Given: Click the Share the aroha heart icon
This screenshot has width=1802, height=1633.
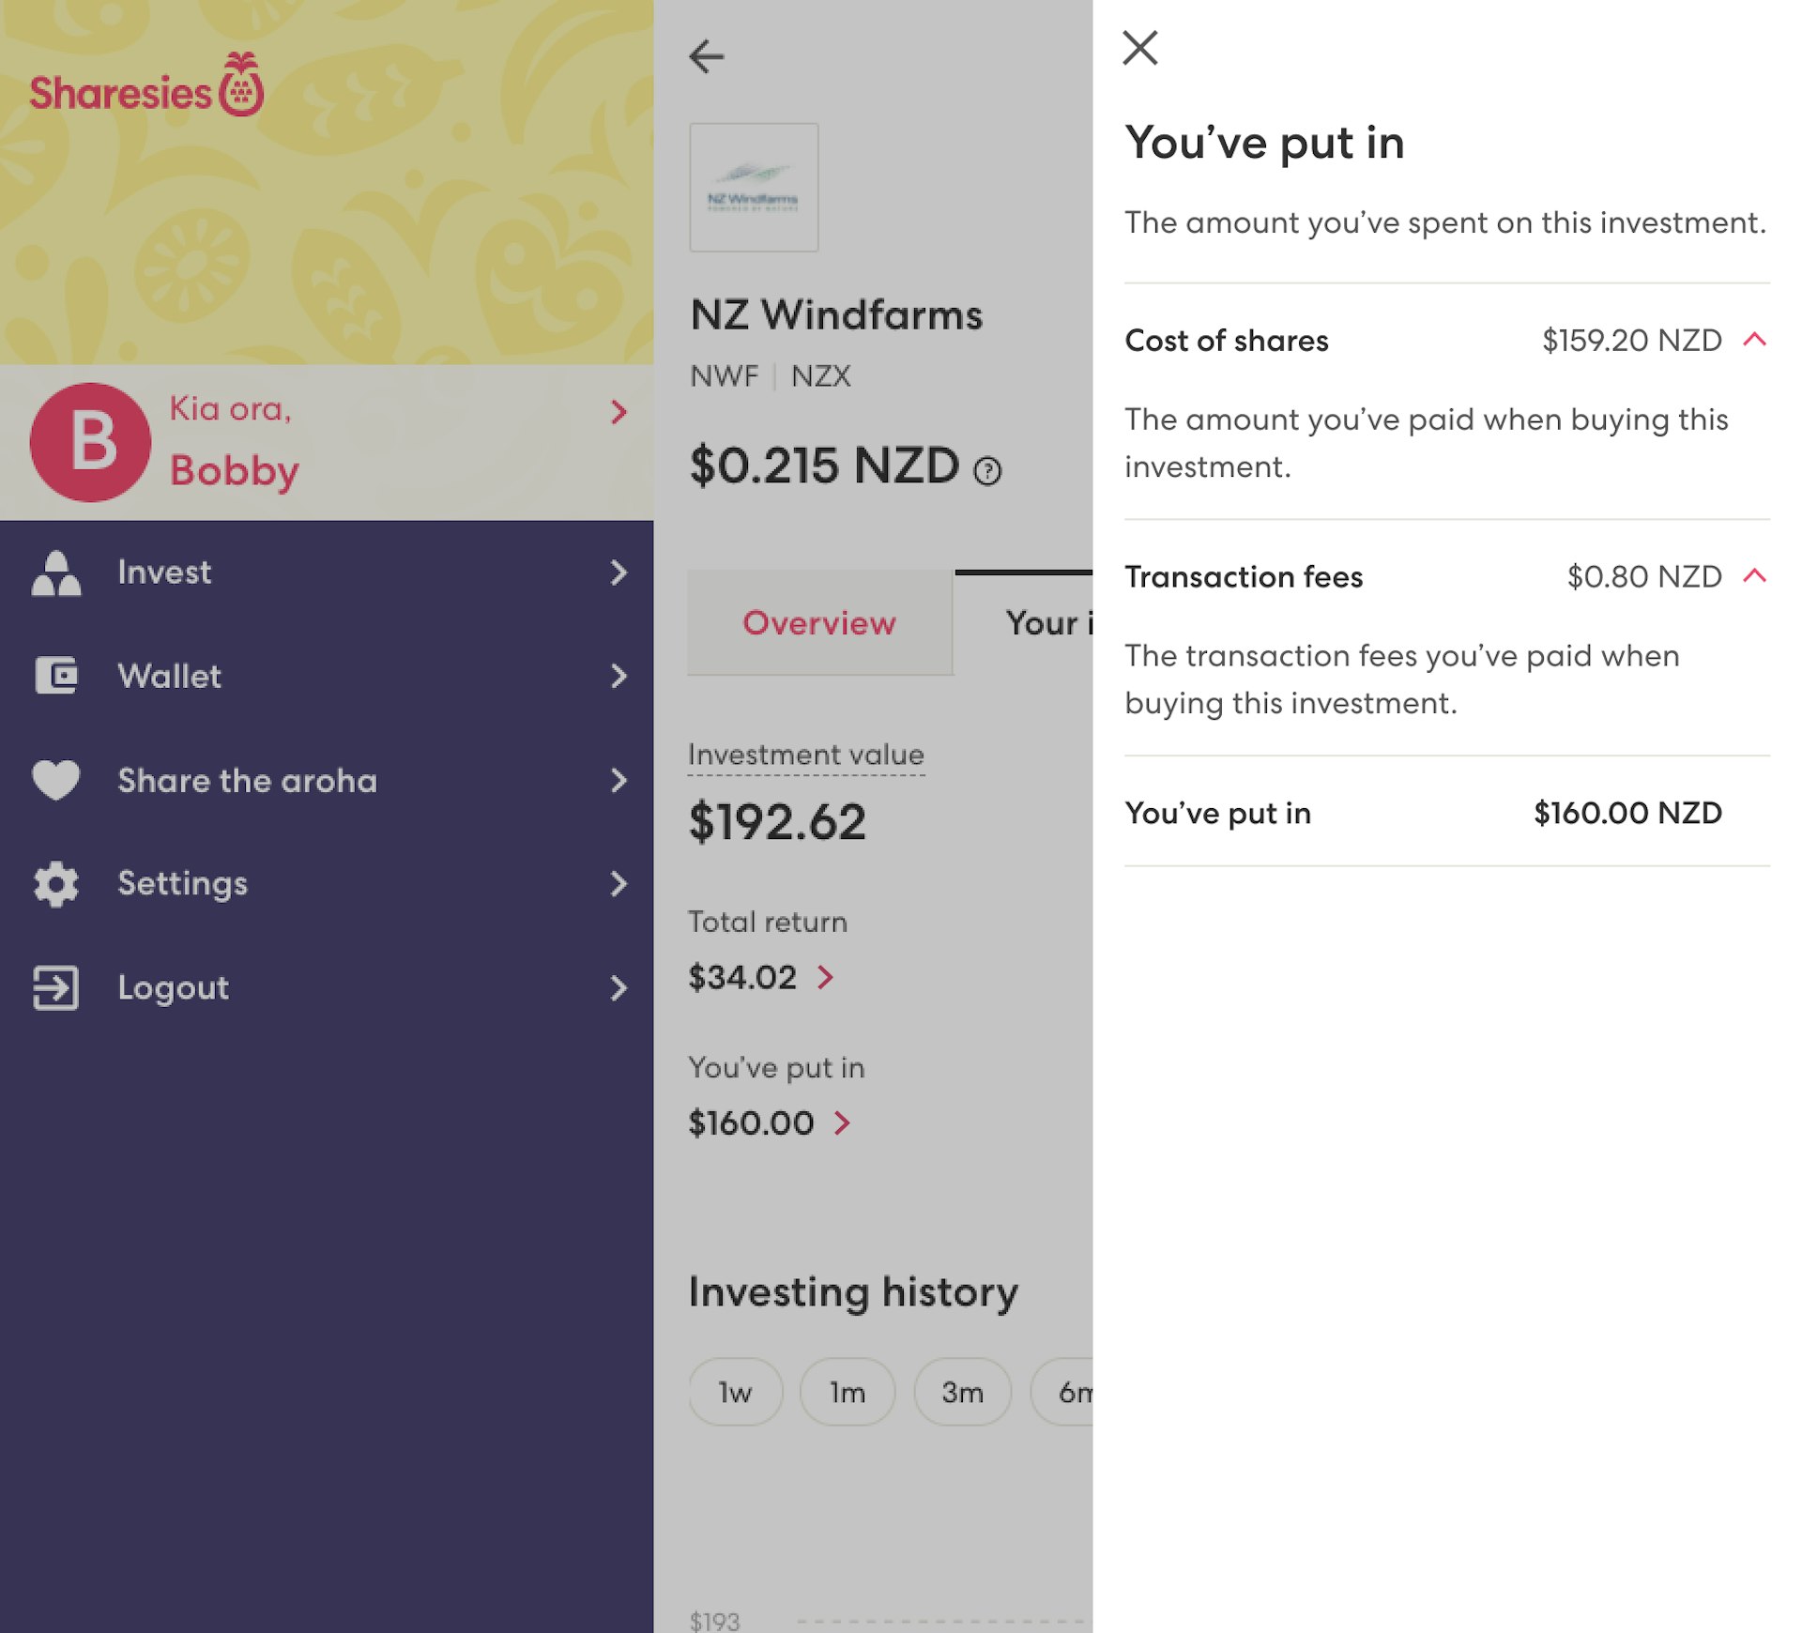Looking at the screenshot, I should point(56,780).
